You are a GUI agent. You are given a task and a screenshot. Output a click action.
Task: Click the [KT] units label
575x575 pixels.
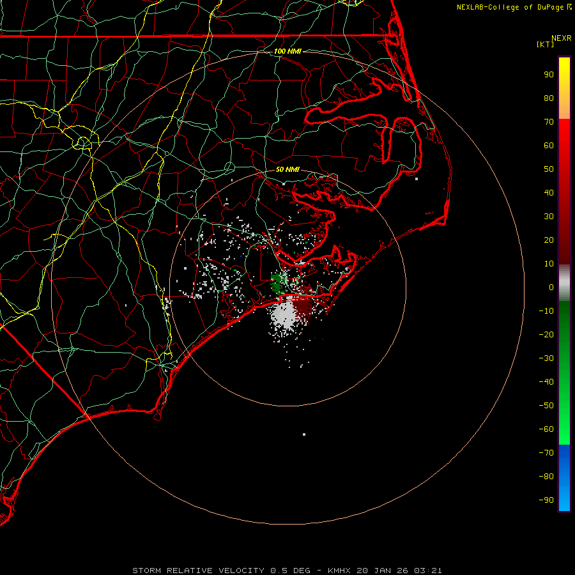(x=545, y=45)
